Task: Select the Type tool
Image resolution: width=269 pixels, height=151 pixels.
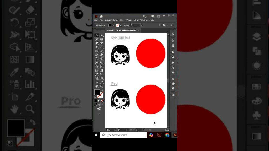Action: point(97,46)
